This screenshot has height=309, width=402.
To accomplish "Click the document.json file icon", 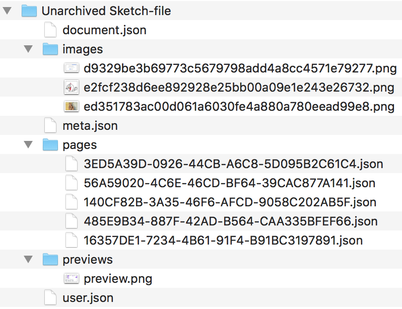I will 50,30.
